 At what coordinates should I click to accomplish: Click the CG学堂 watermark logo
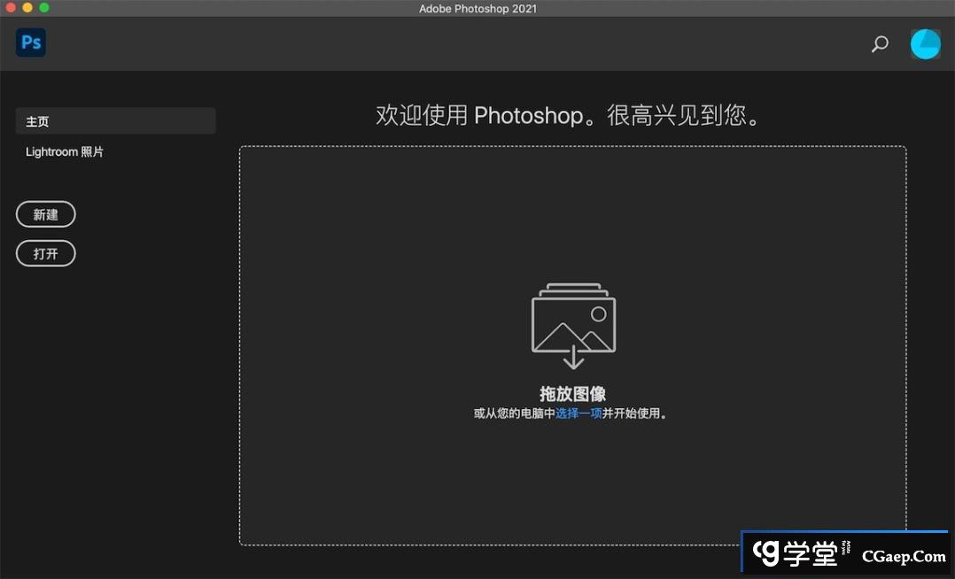(795, 554)
